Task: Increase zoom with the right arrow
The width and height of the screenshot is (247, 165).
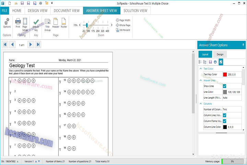Action: [x=112, y=25]
